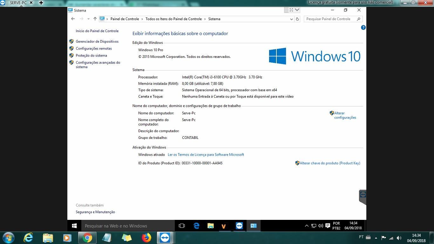Image resolution: width=434 pixels, height=244 pixels.
Task: Click TeamViewer toolbar grid handle
Action: pyautogui.click(x=286, y=10)
